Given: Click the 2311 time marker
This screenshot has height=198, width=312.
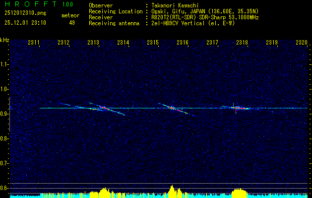Looking at the screenshot, I should [x=34, y=42].
